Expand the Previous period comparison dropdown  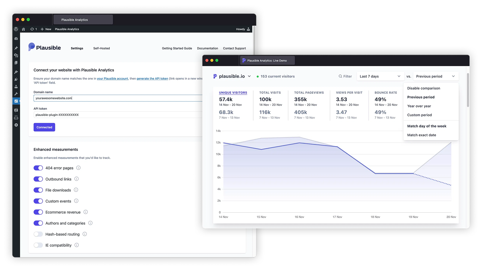pyautogui.click(x=436, y=76)
